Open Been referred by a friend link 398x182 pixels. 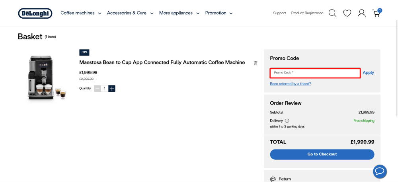pyautogui.click(x=291, y=84)
